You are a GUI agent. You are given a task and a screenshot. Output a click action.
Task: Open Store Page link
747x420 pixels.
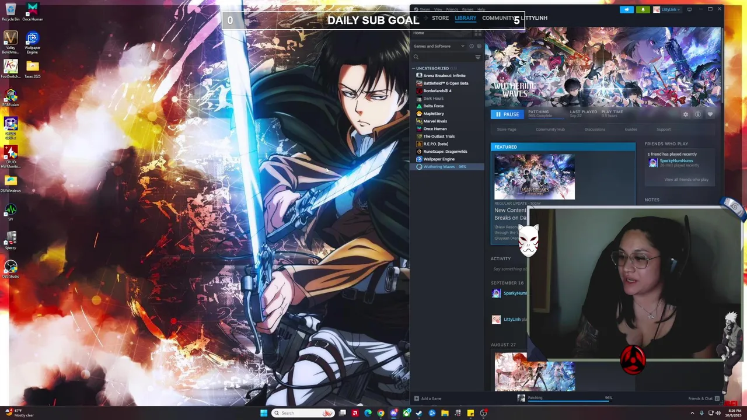click(x=507, y=129)
